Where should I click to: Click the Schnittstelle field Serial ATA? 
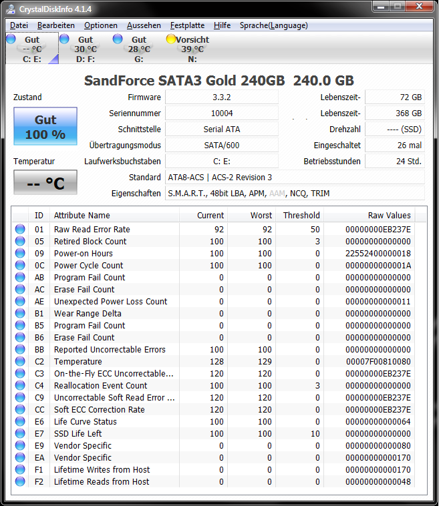click(x=222, y=129)
